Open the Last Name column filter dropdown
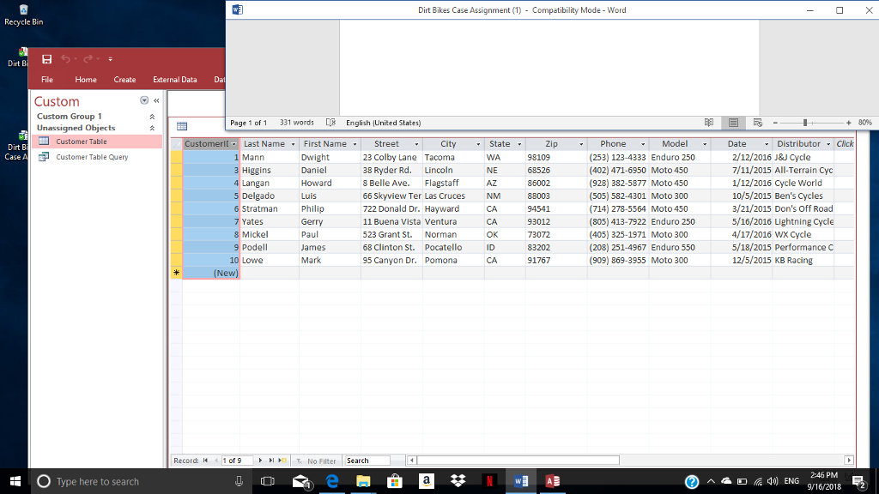The height and width of the screenshot is (494, 879). click(293, 144)
